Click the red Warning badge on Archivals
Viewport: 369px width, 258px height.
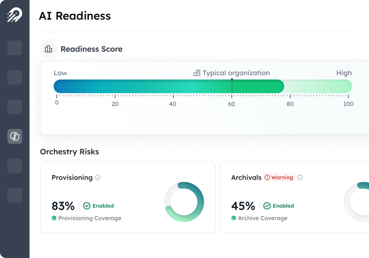click(x=279, y=177)
